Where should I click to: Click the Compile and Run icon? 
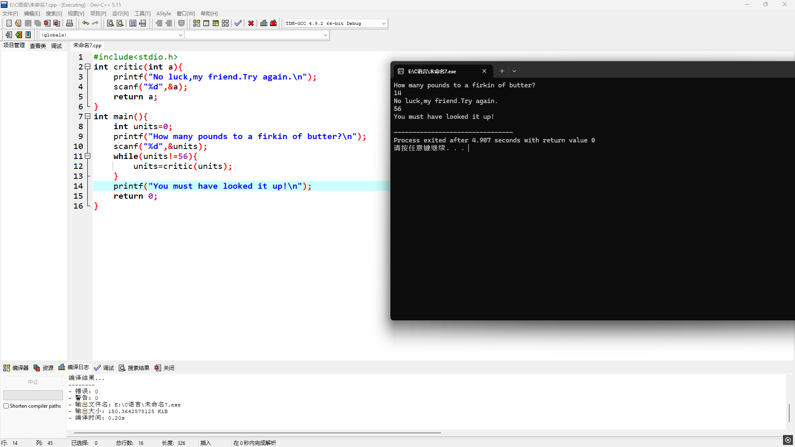coord(215,23)
